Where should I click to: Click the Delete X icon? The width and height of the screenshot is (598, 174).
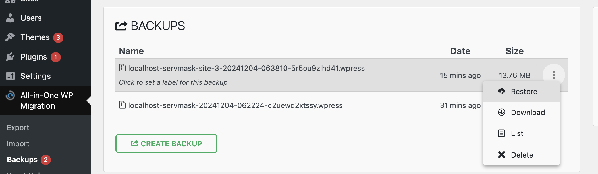coord(502,155)
